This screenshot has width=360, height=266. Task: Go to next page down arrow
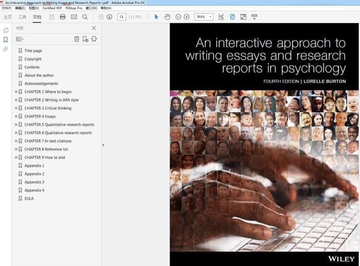point(110,17)
